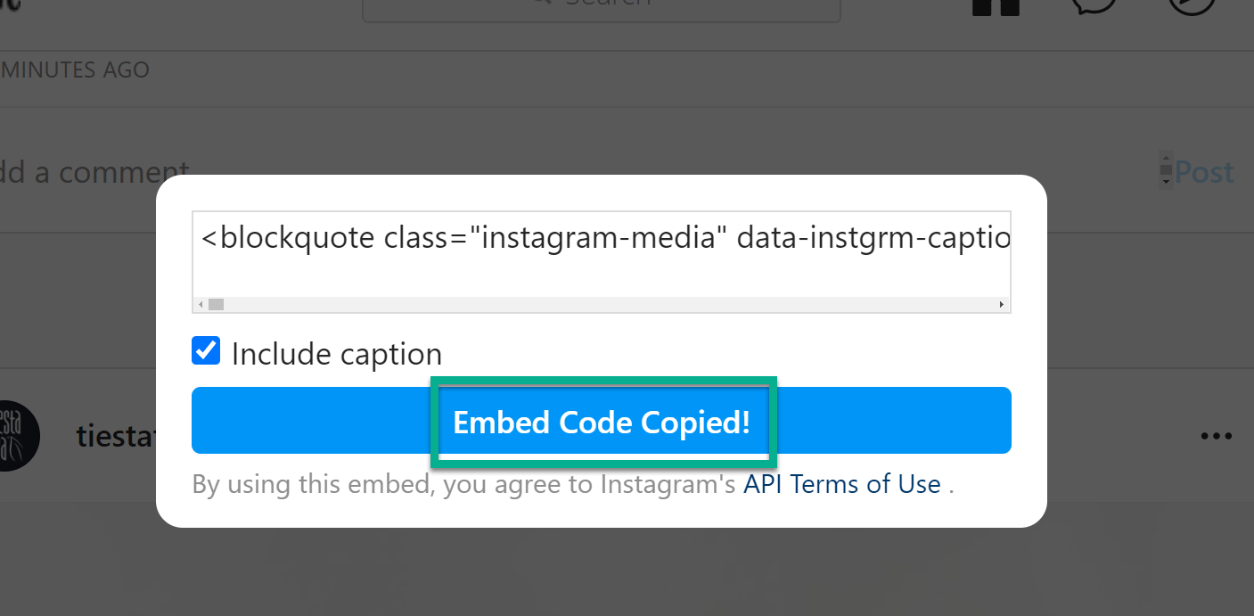Click the "MINUTES AGO" post timestamp
The image size is (1254, 616).
click(x=75, y=70)
